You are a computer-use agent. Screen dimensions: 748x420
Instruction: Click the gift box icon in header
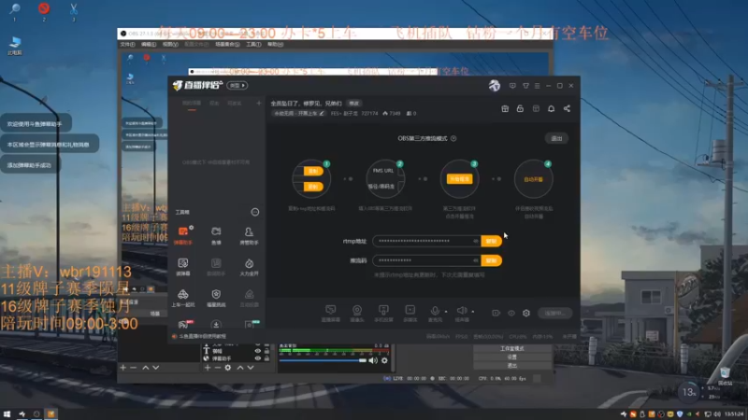tap(505, 108)
